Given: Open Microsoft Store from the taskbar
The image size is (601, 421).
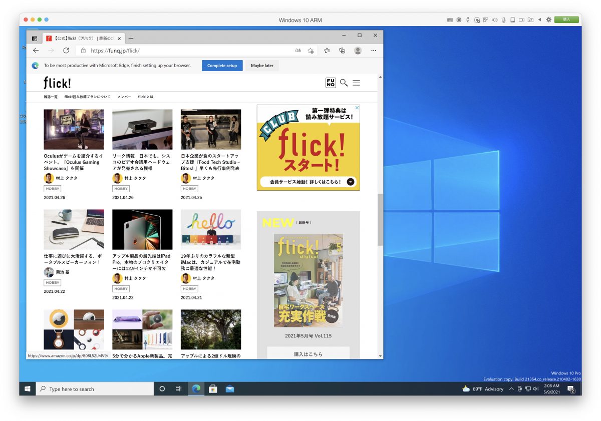Looking at the screenshot, I should (x=213, y=389).
